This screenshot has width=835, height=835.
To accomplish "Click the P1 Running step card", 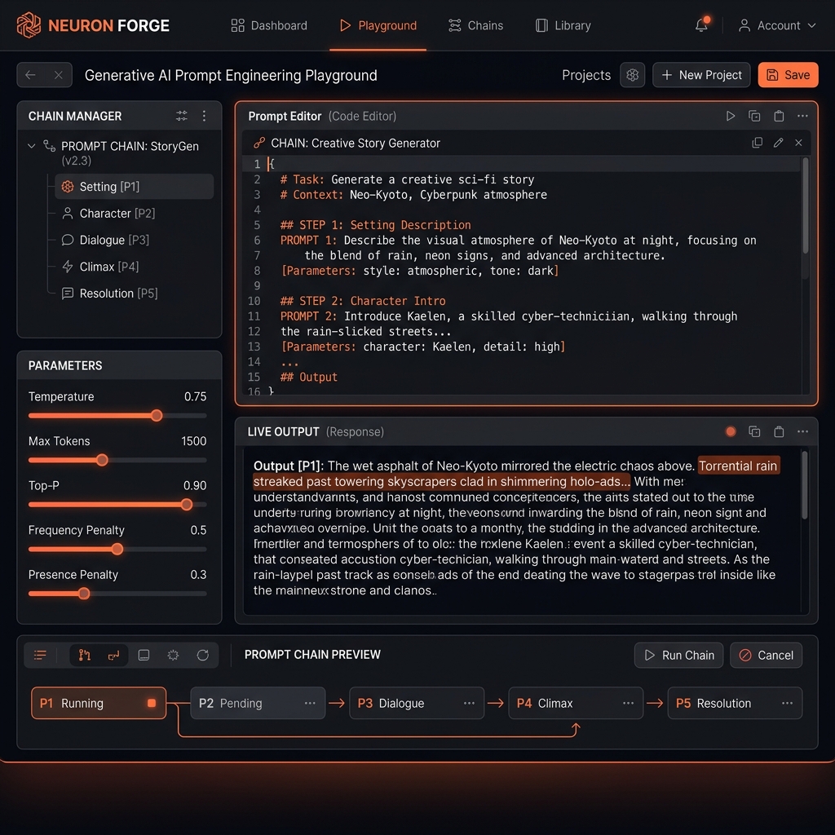I will tap(99, 703).
